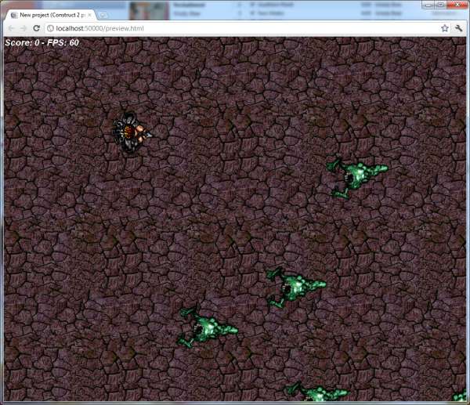This screenshot has width=470, height=405.
Task: Click the localhost:50000/preview.html address bar
Action: pyautogui.click(x=235, y=28)
